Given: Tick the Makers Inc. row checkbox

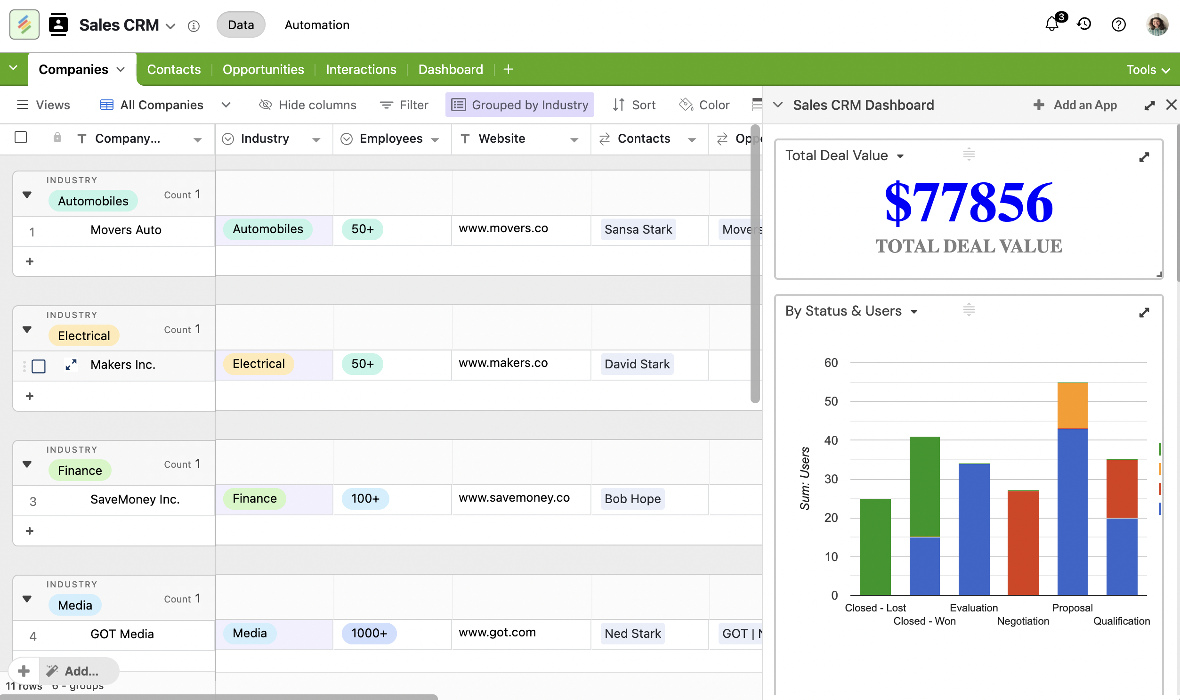Looking at the screenshot, I should coord(39,366).
